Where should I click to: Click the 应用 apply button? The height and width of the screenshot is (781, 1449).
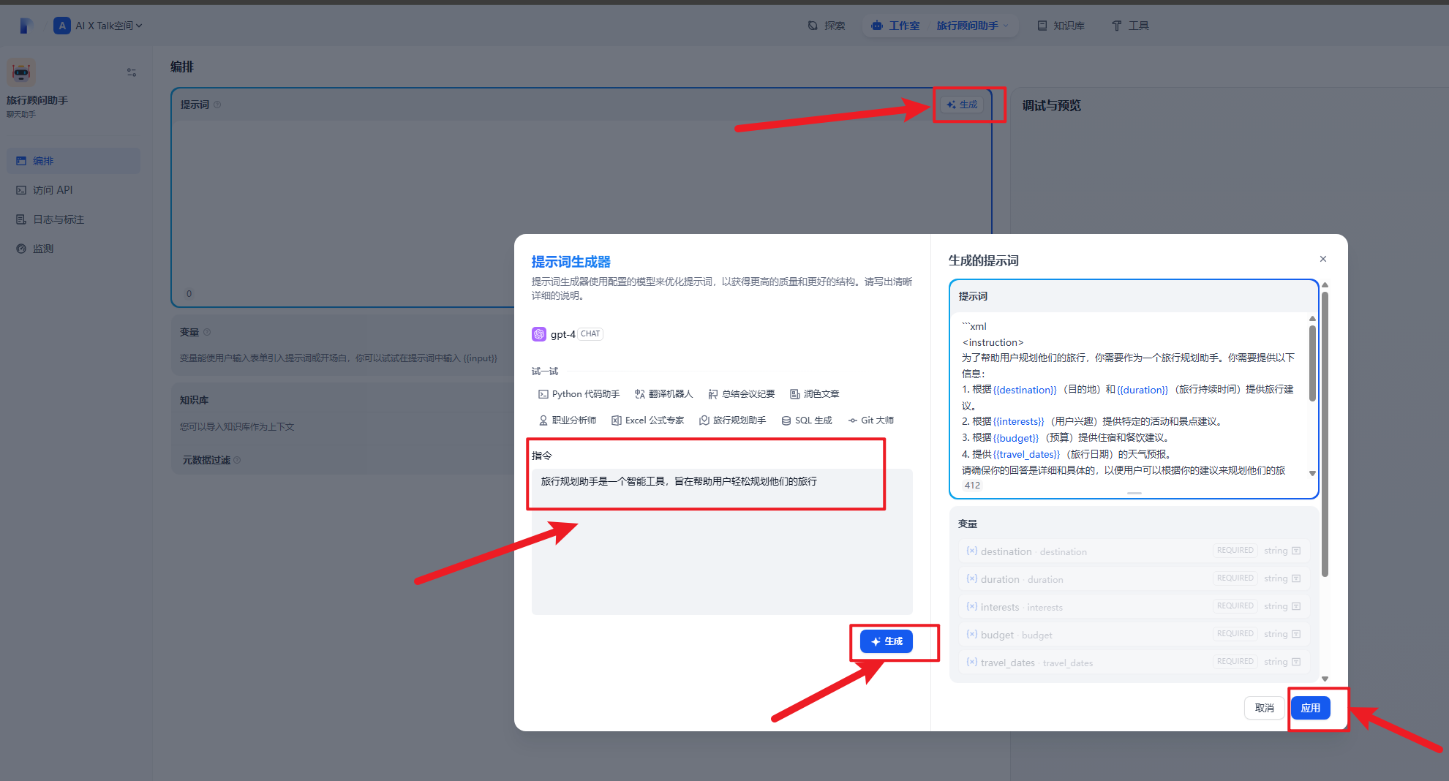(x=1310, y=708)
